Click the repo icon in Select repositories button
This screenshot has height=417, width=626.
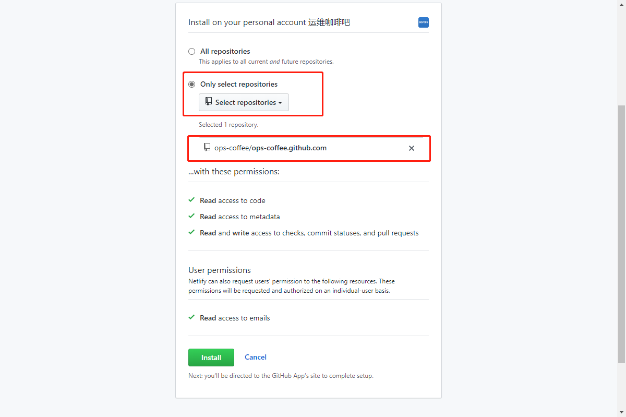209,102
